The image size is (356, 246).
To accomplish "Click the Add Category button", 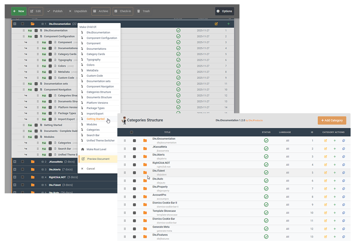I will tap(332, 121).
